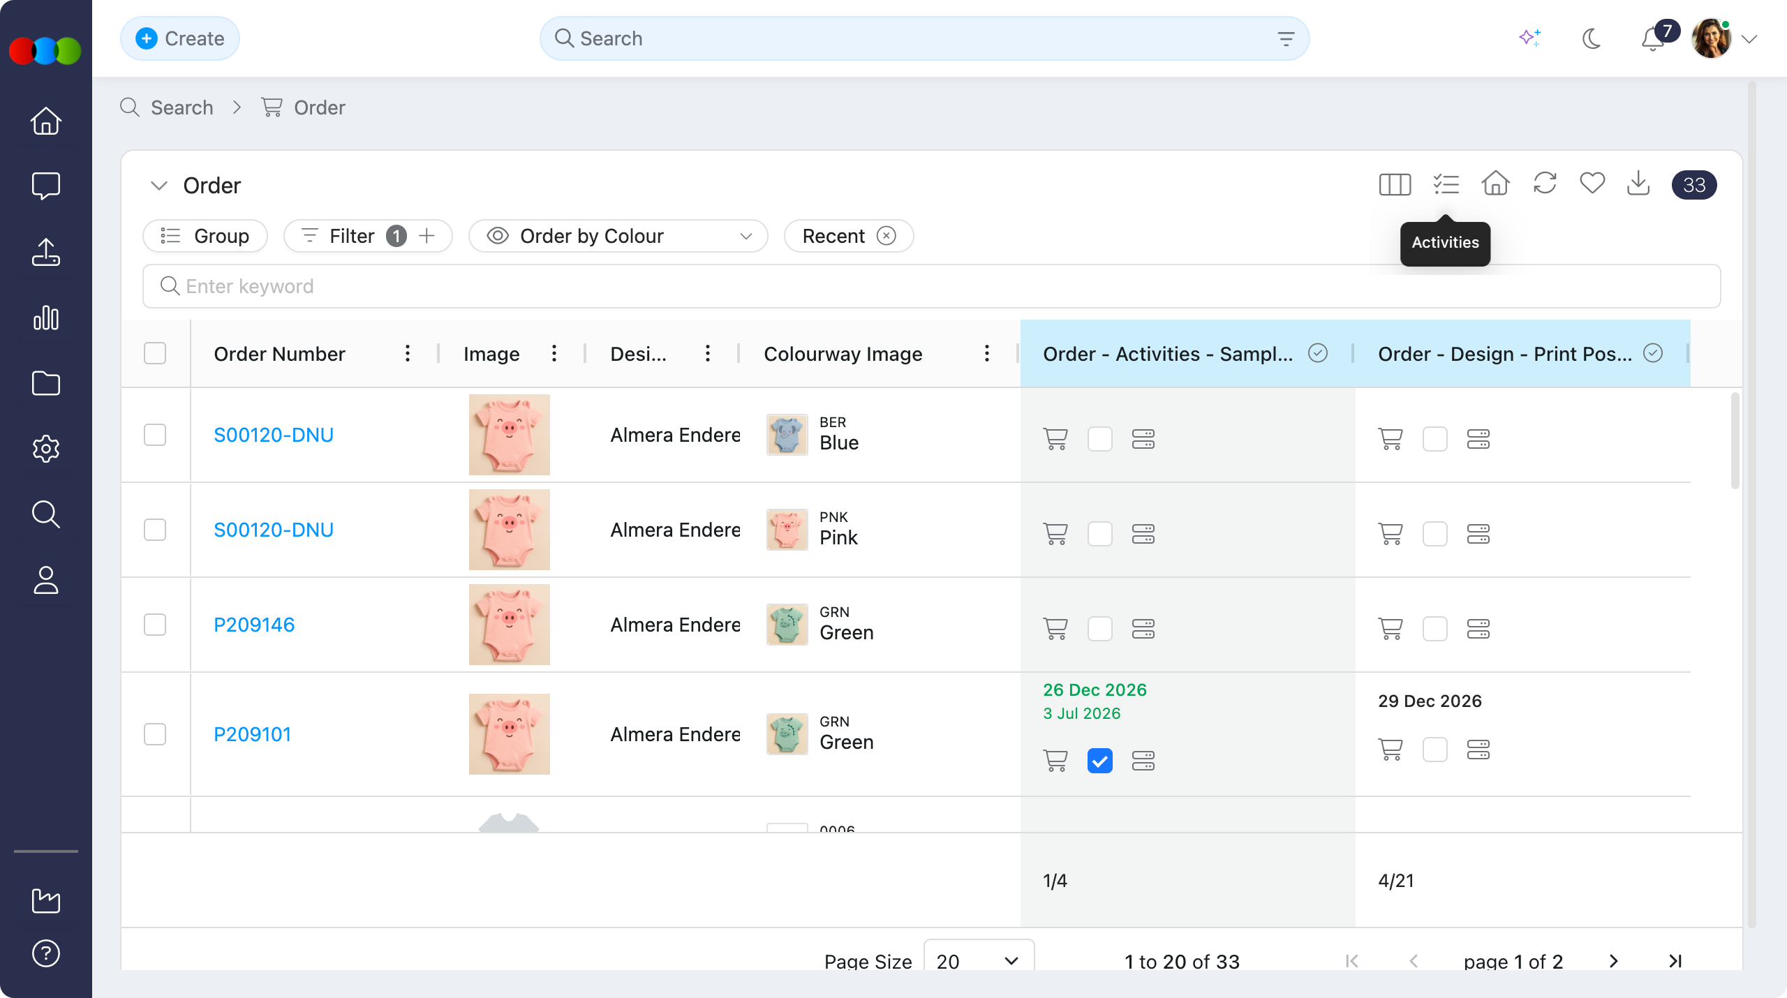Open the factory icon at sidebar bottom
The height and width of the screenshot is (998, 1787).
(46, 900)
